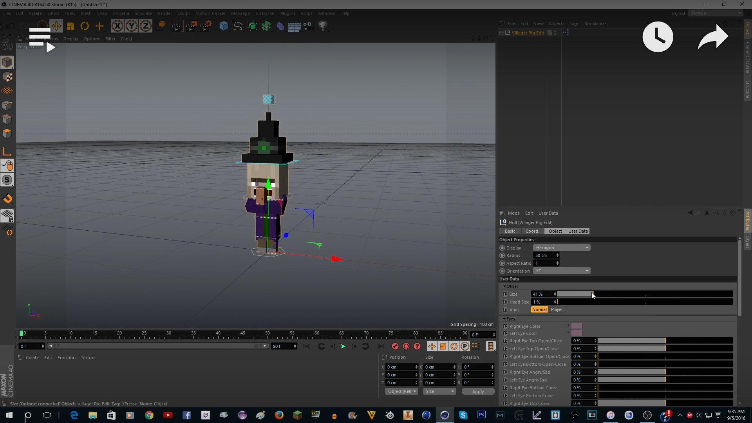Open the Orientation dropdown set to XZ

[561, 271]
